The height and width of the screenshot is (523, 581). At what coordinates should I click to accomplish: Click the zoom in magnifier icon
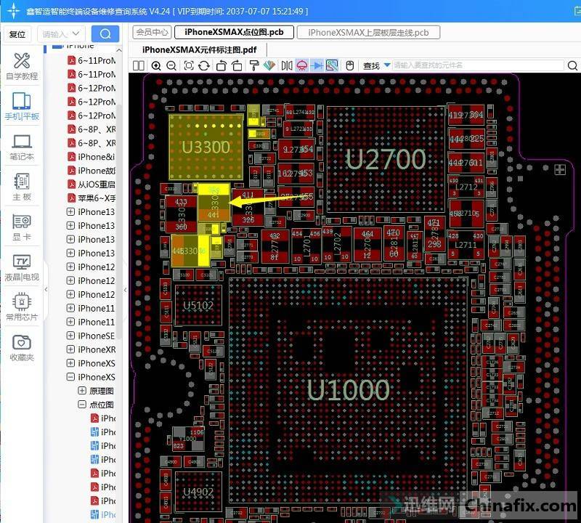(x=156, y=66)
